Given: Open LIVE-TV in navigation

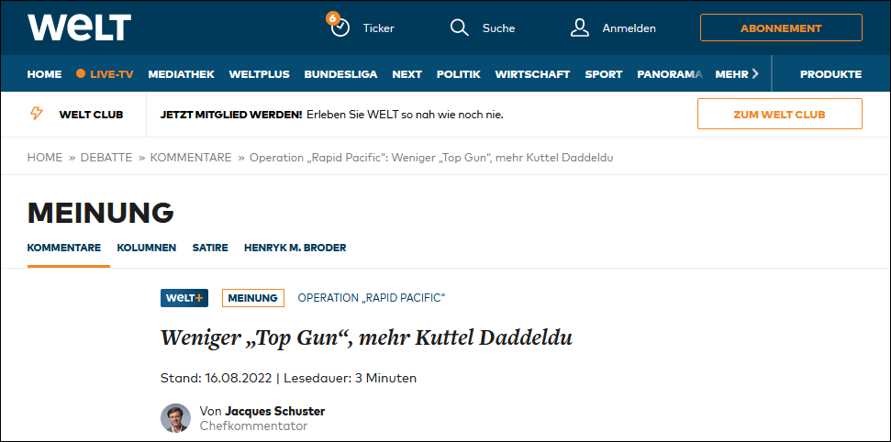Looking at the screenshot, I should [x=112, y=74].
